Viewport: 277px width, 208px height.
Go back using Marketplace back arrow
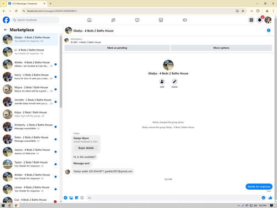pyautogui.click(x=6, y=29)
